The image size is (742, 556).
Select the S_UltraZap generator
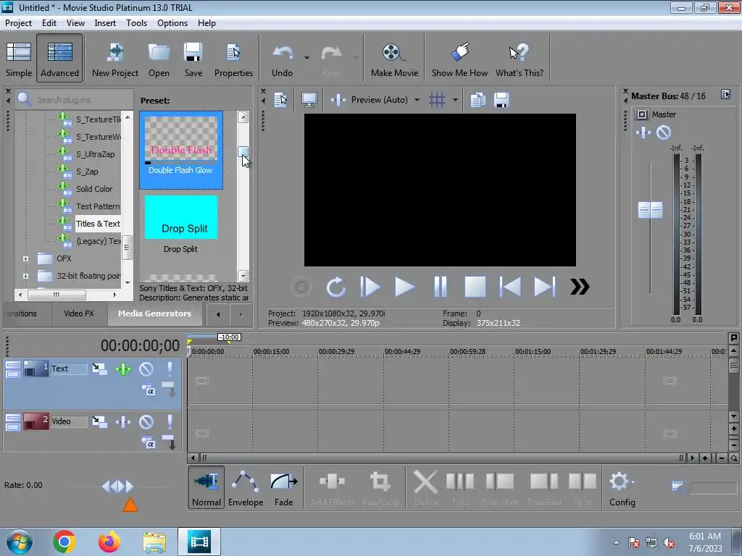point(95,154)
